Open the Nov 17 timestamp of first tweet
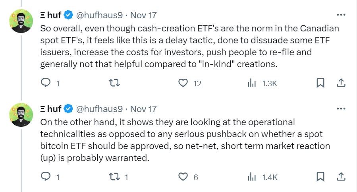The width and height of the screenshot is (357, 192). [143, 16]
